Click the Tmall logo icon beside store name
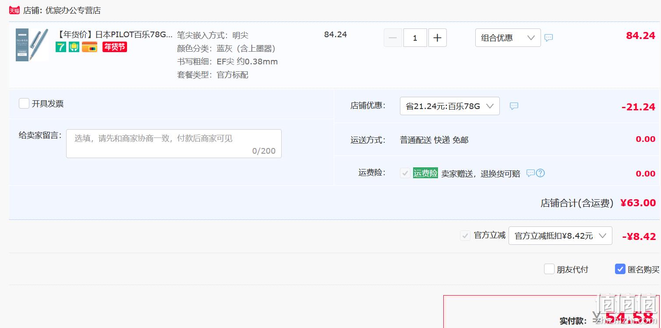This screenshot has width=661, height=328. coord(14,10)
